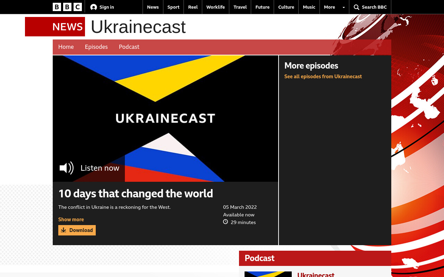Click the clock duration icon
444x277 pixels.
(225, 222)
